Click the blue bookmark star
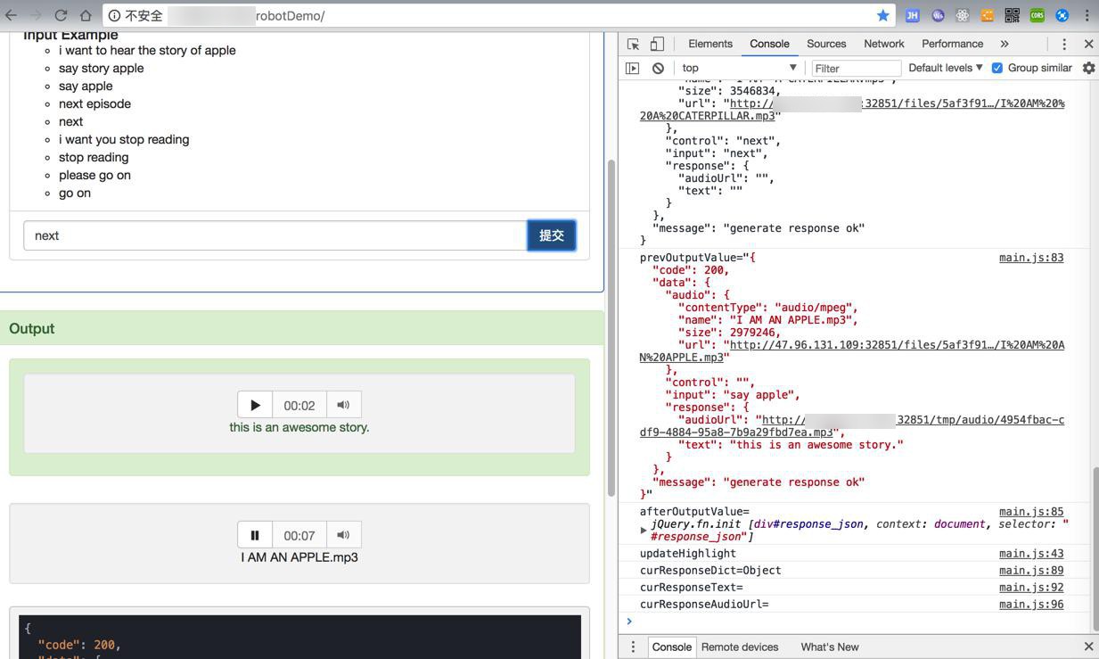Image resolution: width=1099 pixels, height=659 pixels. [x=882, y=15]
